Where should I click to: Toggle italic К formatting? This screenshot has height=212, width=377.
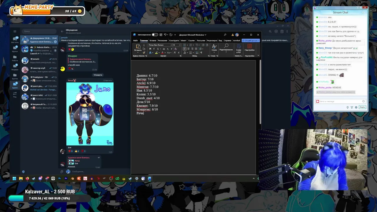tap(154, 49)
